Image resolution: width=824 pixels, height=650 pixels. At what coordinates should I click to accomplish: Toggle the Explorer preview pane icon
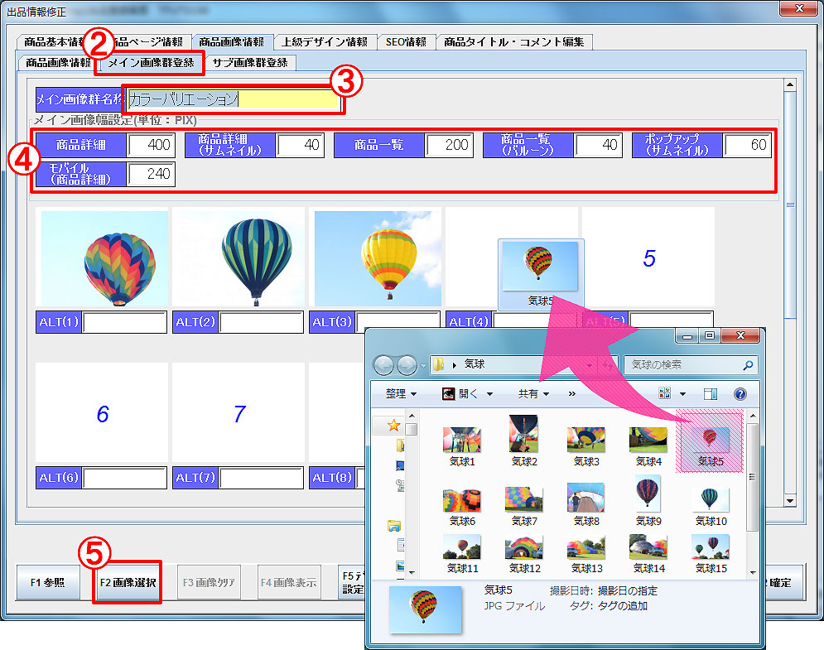(711, 394)
